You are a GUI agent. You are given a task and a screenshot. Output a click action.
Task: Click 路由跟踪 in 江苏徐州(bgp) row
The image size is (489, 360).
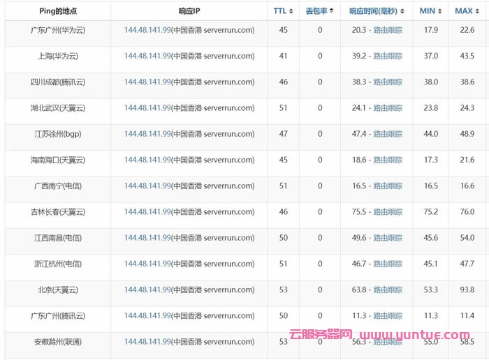tap(388, 134)
